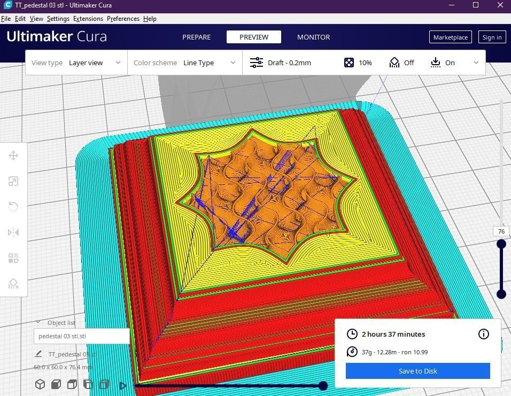511x396 pixels.
Task: Open the Settings menu
Action: (58, 19)
